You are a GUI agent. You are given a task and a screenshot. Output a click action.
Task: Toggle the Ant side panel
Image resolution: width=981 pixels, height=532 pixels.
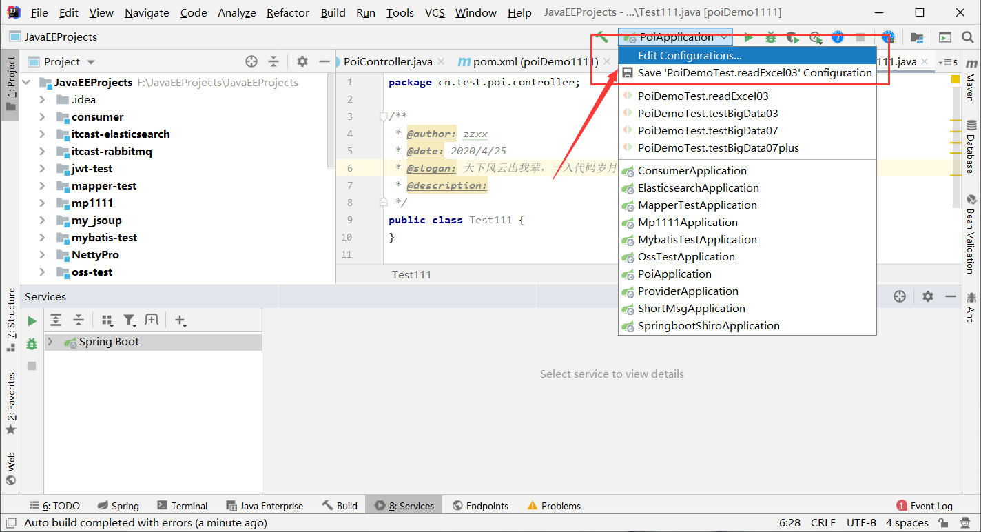[x=971, y=307]
